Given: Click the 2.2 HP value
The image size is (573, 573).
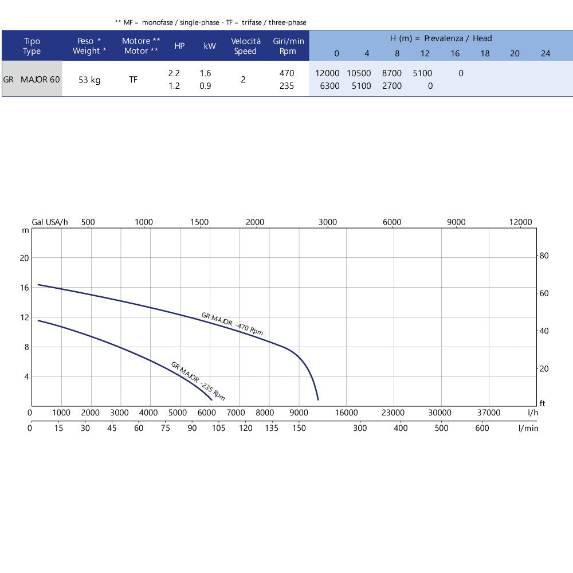Looking at the screenshot, I should (x=174, y=73).
